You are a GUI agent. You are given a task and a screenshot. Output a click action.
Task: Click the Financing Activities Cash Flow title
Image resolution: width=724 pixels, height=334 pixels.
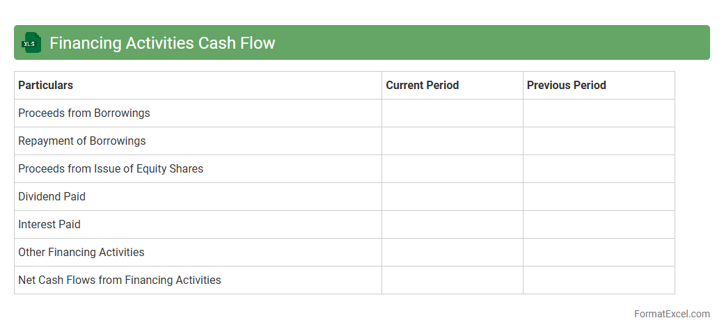[162, 43]
